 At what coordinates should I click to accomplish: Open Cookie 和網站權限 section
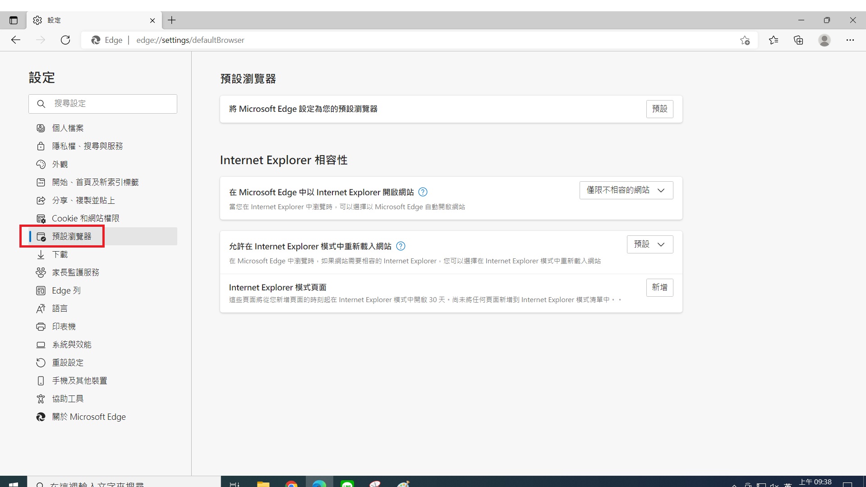click(103, 218)
